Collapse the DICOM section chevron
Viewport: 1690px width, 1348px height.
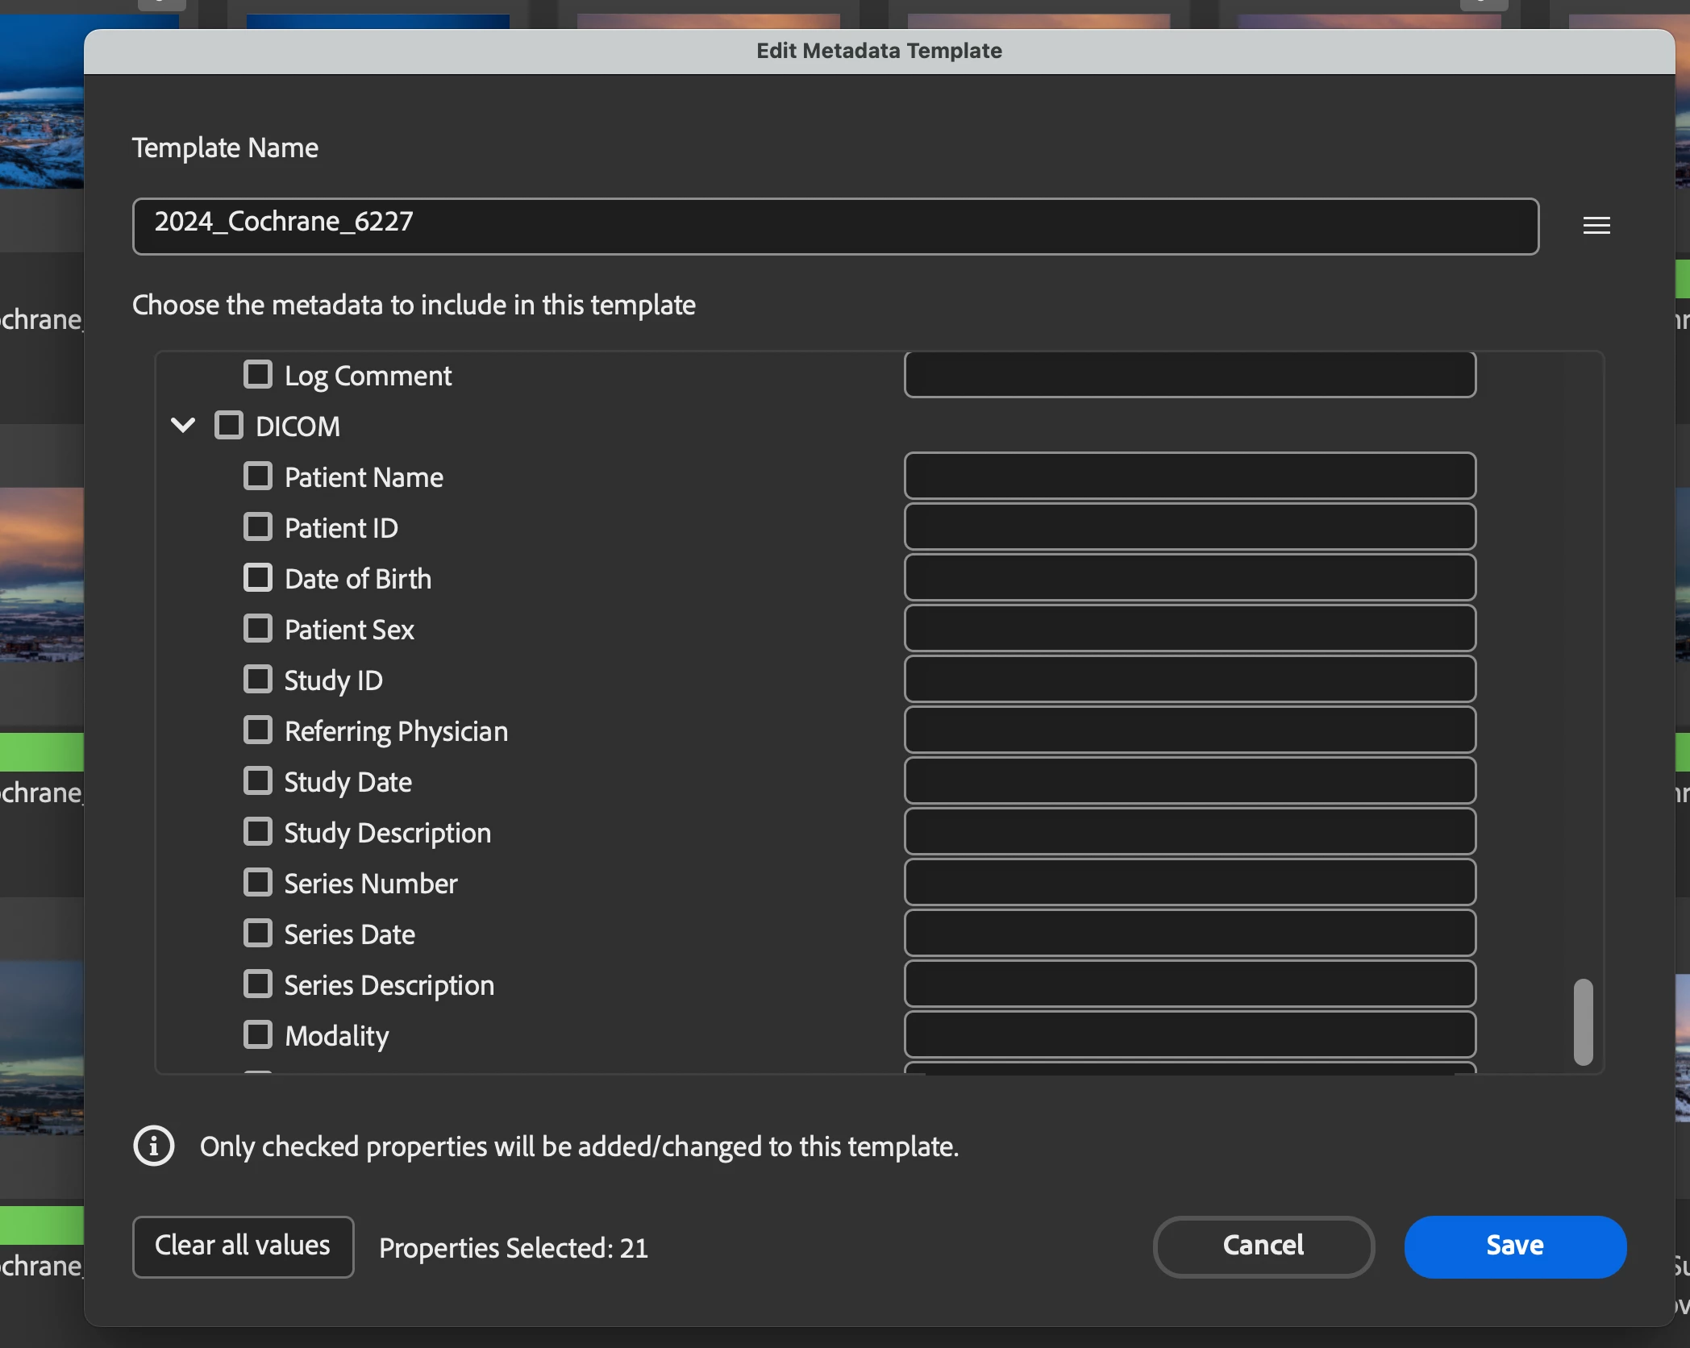click(x=183, y=425)
